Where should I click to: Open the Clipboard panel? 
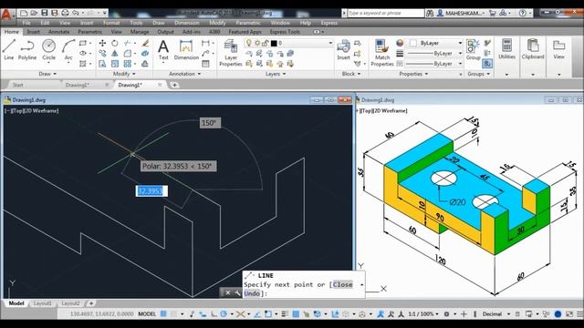pos(533,50)
